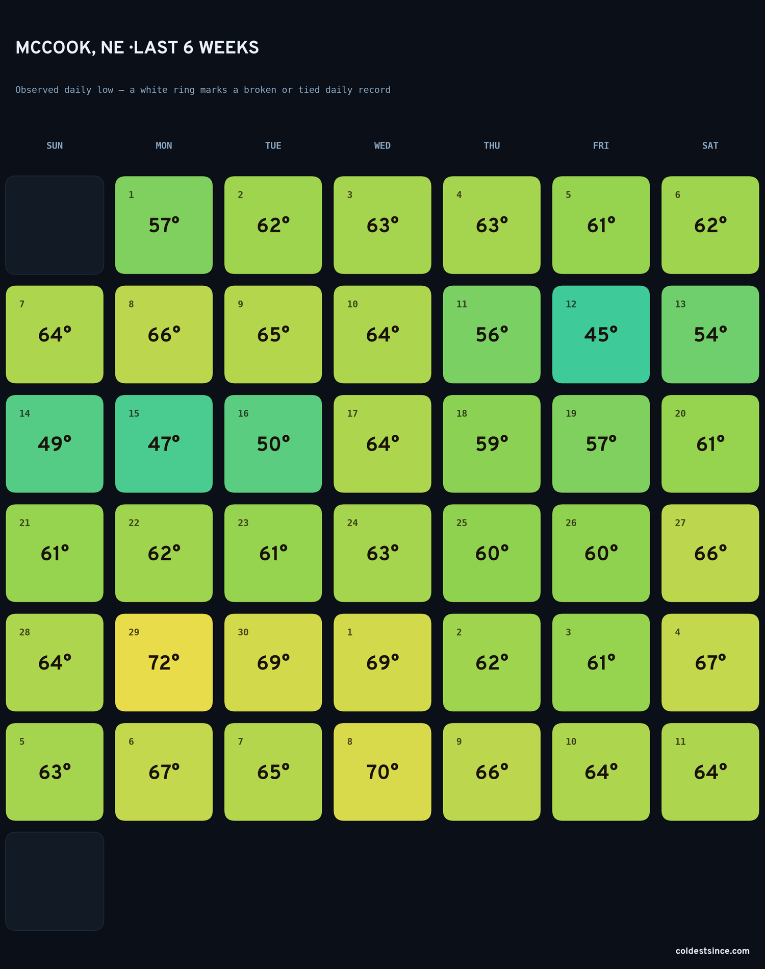765x969 pixels.
Task: Select the day 12 tile showing 45°
Action: [601, 334]
